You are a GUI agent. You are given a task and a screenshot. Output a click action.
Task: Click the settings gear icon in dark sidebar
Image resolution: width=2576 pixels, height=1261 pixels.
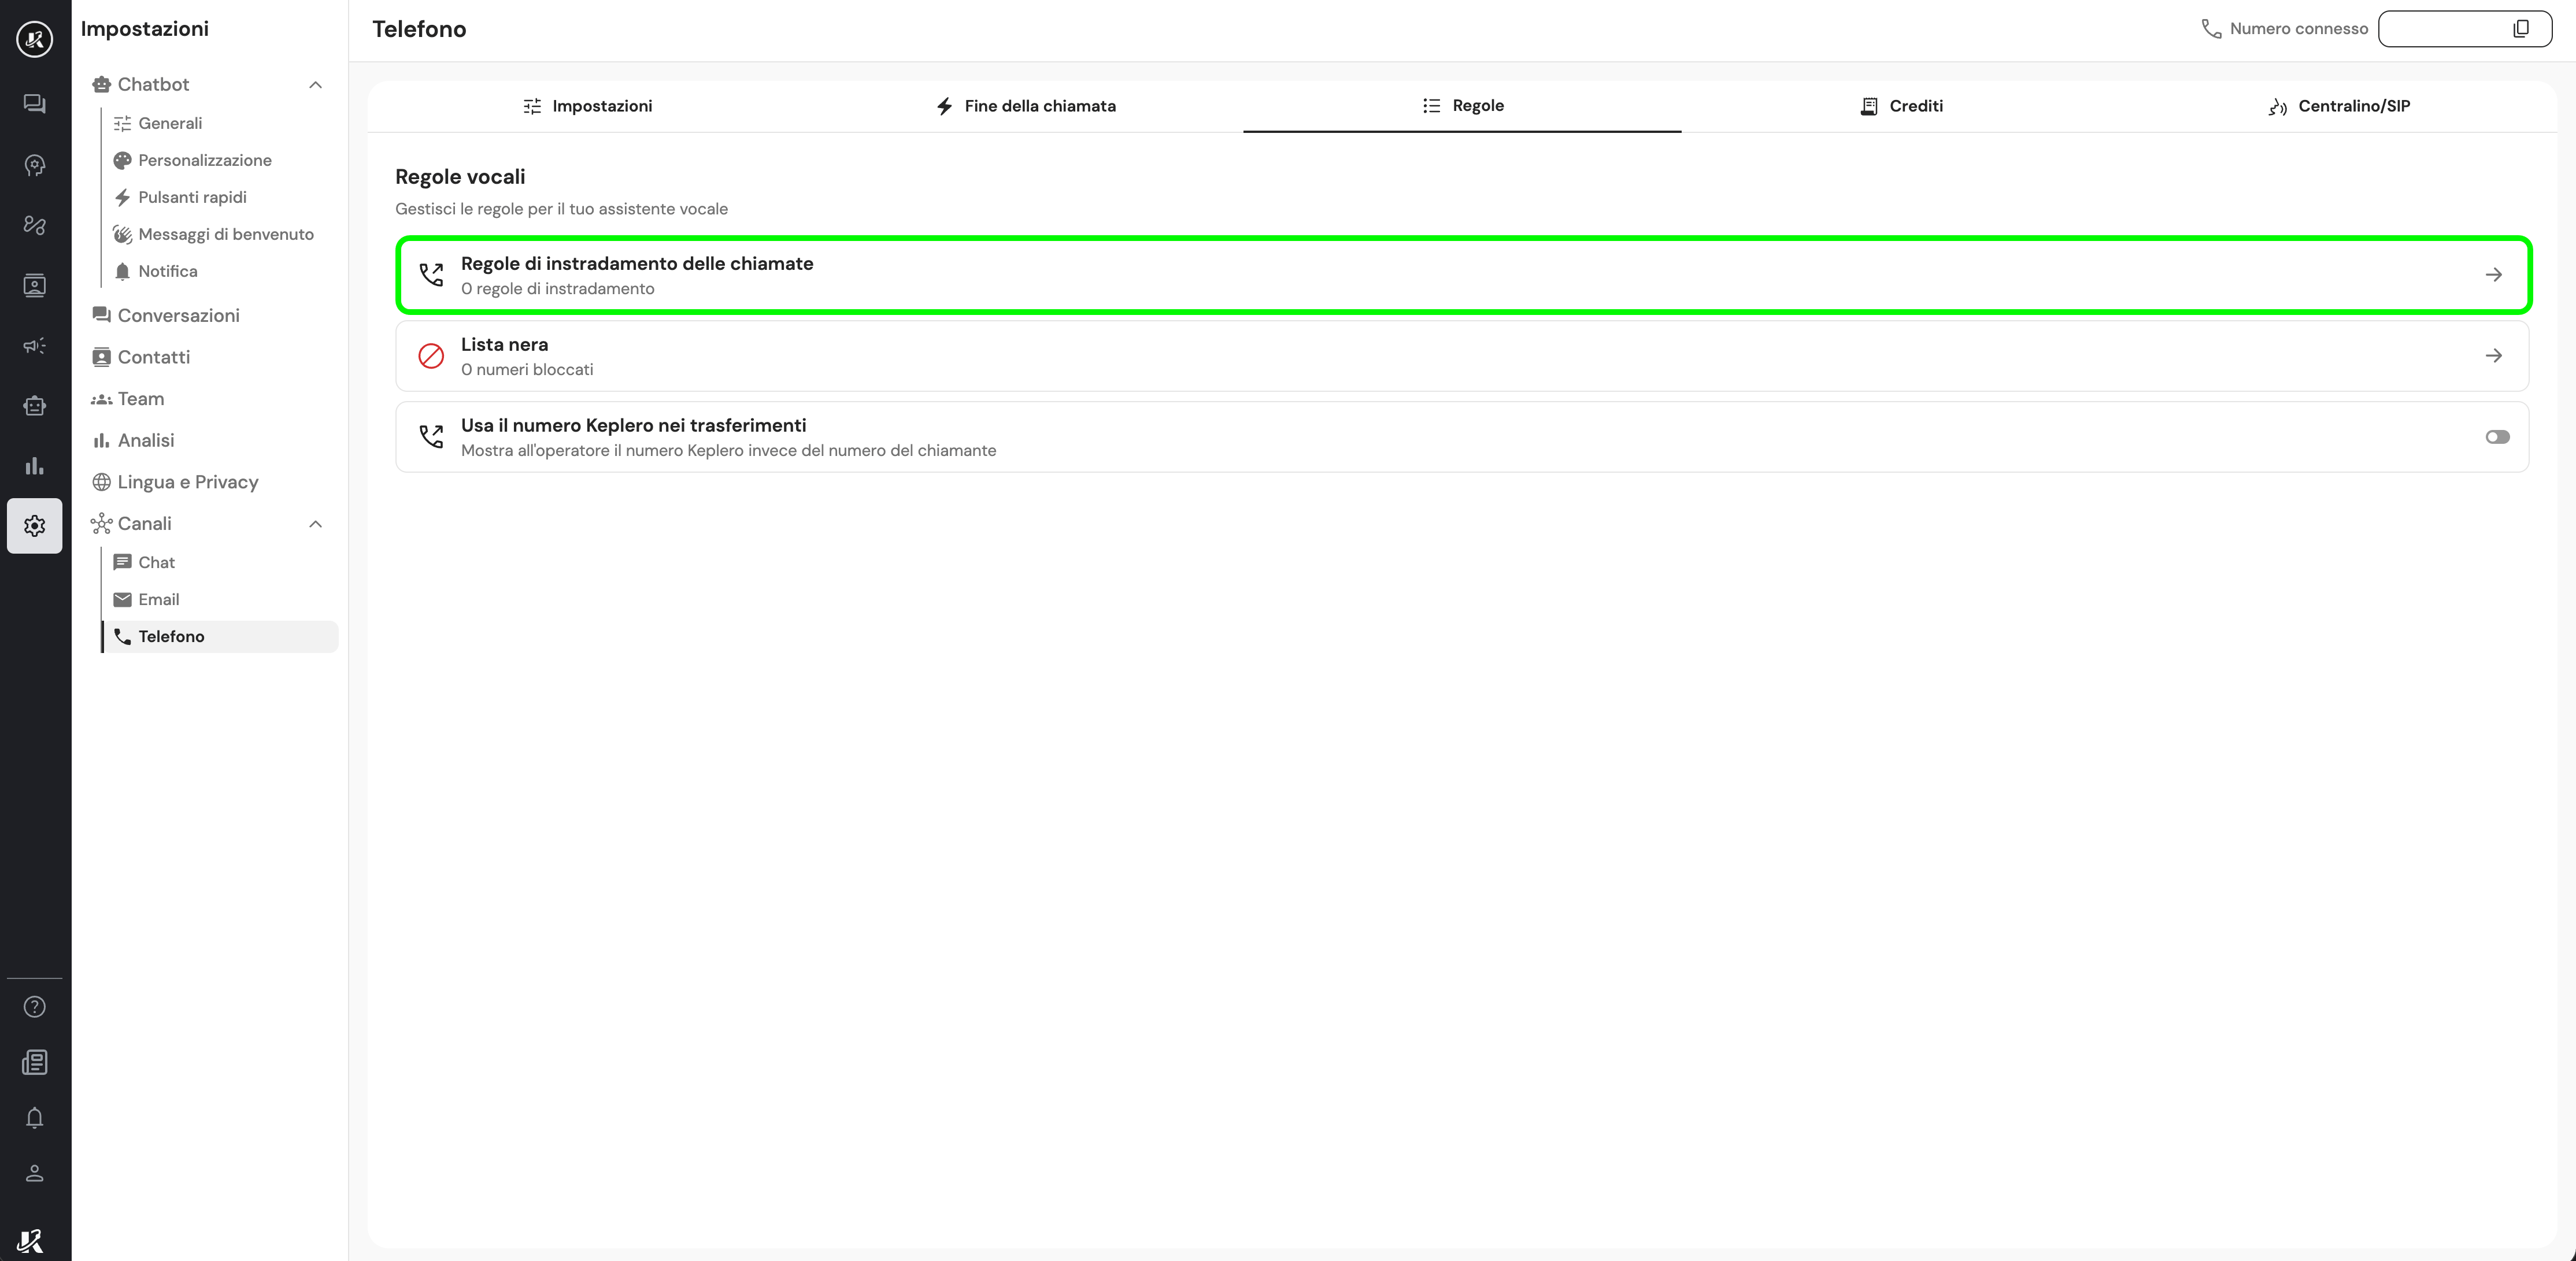(35, 526)
